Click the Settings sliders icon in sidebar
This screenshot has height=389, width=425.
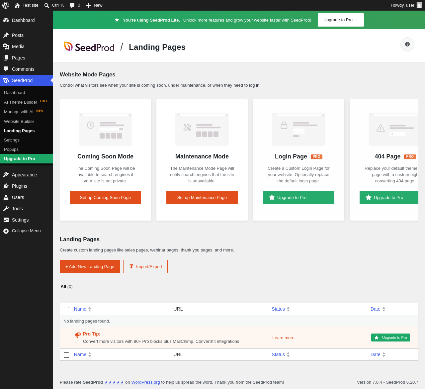6,220
